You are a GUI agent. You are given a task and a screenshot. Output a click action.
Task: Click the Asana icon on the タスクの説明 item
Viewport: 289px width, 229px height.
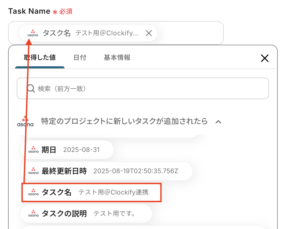point(33,214)
